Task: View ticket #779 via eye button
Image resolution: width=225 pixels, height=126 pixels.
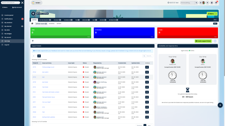Action: coord(147,67)
